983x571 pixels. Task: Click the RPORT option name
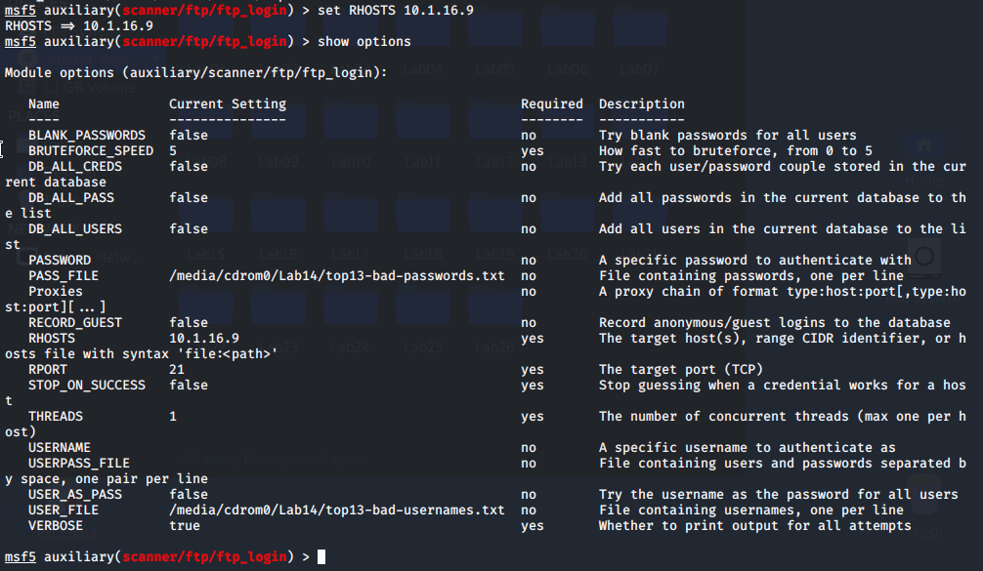tap(48, 370)
